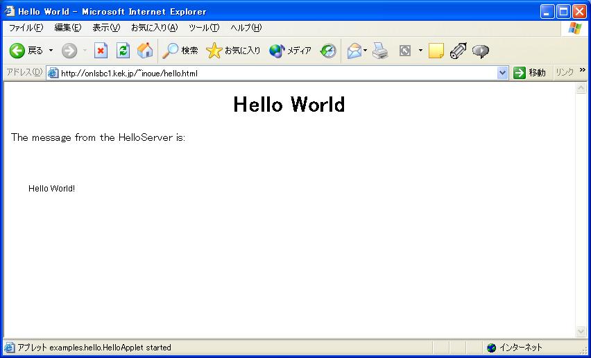This screenshot has width=591, height=358.
Task: Click the vertical scrollbar down arrow
Action: coord(581,332)
